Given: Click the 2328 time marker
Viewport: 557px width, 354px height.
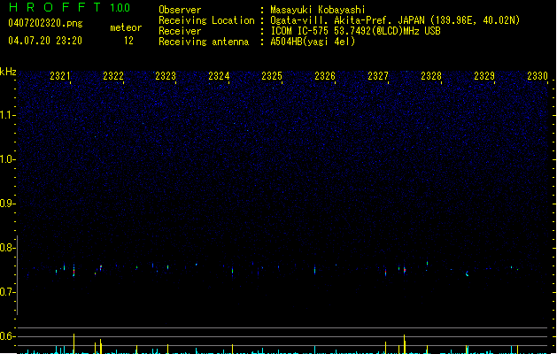Looking at the screenshot, I should 431,76.
